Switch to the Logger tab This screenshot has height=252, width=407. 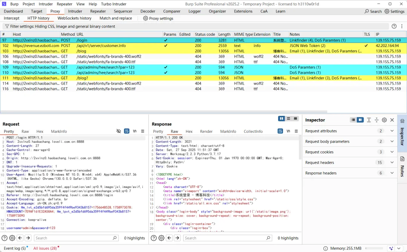[x=194, y=11]
